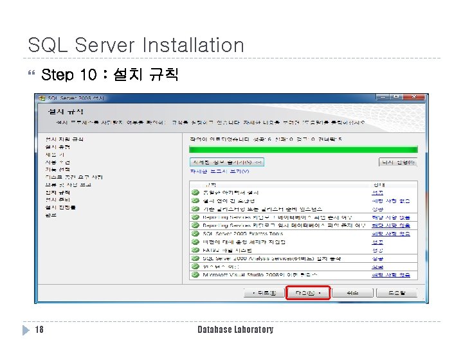Click the SQL Server 2005 Express Tools rule text
The width and height of the screenshot is (463, 347).
coord(242,234)
